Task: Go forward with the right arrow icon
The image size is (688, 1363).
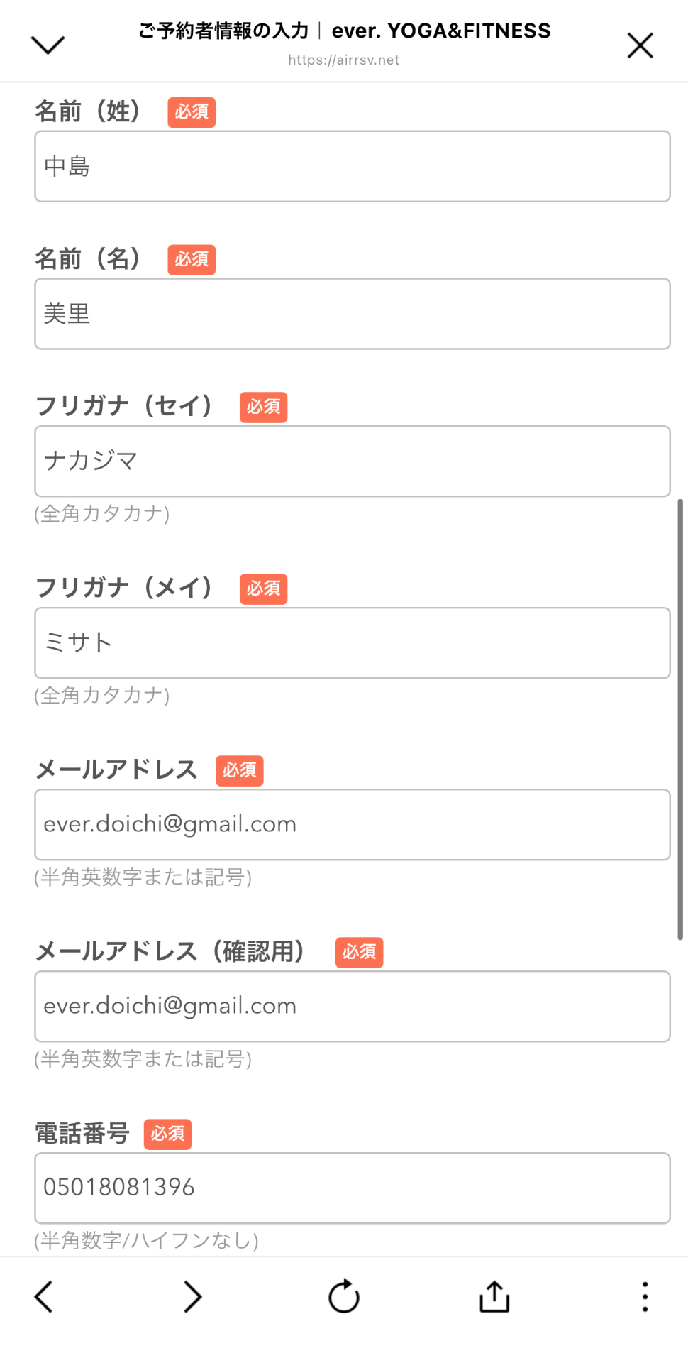Action: [192, 1297]
